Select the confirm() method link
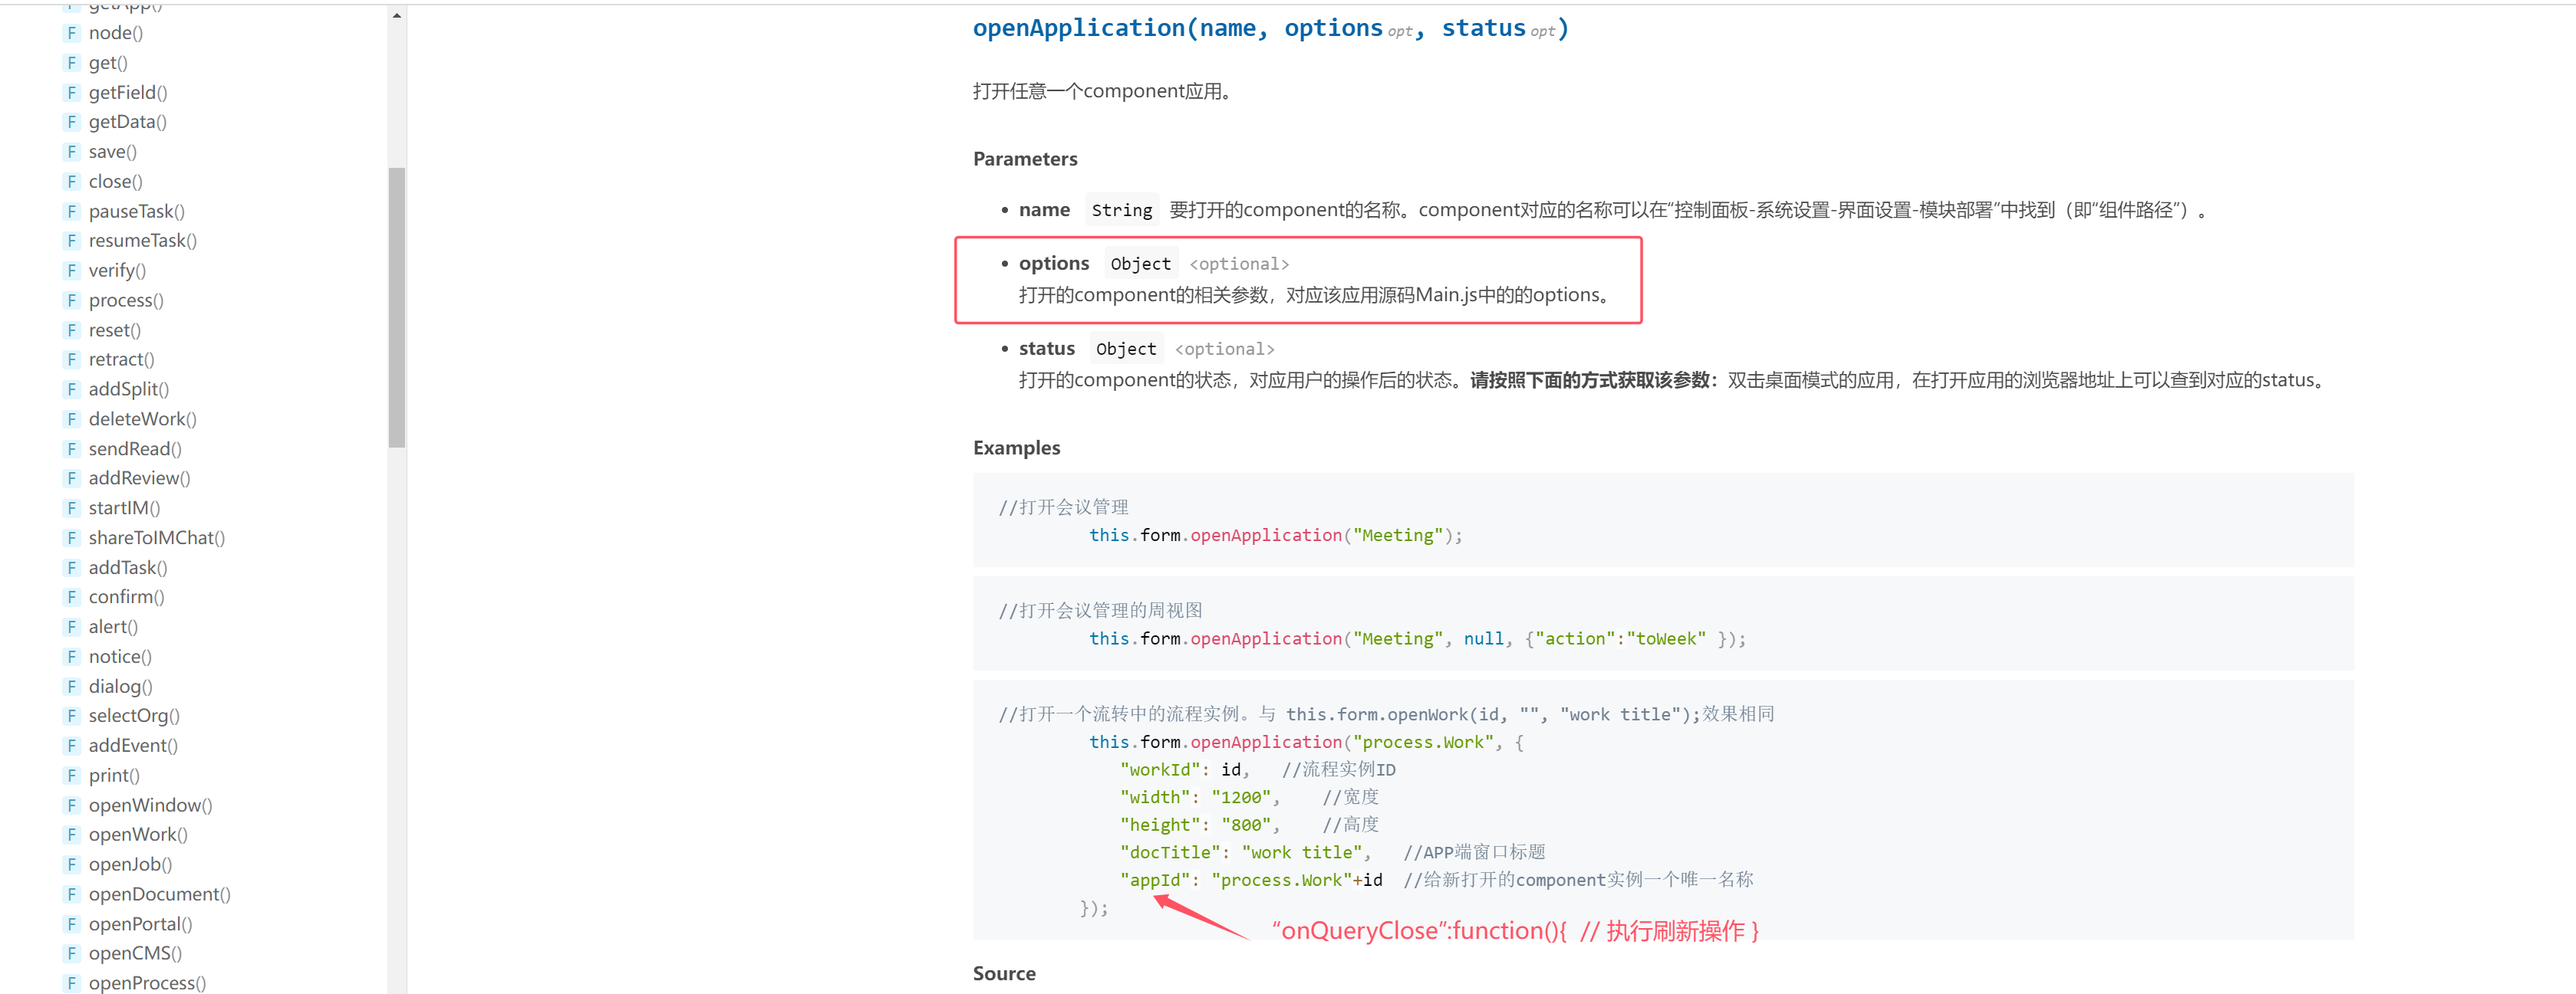 click(x=126, y=596)
